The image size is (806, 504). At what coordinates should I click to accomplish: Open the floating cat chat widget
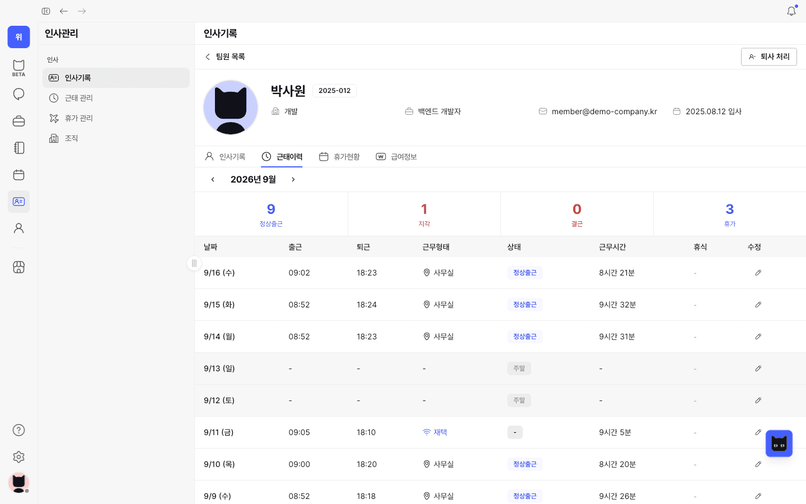(x=779, y=444)
